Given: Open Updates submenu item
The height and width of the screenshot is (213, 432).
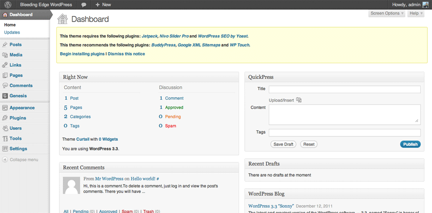Looking at the screenshot, I should 12,32.
